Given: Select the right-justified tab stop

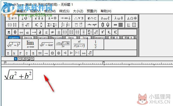Looking at the screenshot, I should tap(24, 59).
